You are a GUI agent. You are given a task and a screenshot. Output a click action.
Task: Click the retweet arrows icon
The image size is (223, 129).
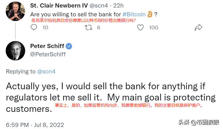[x=89, y=27]
